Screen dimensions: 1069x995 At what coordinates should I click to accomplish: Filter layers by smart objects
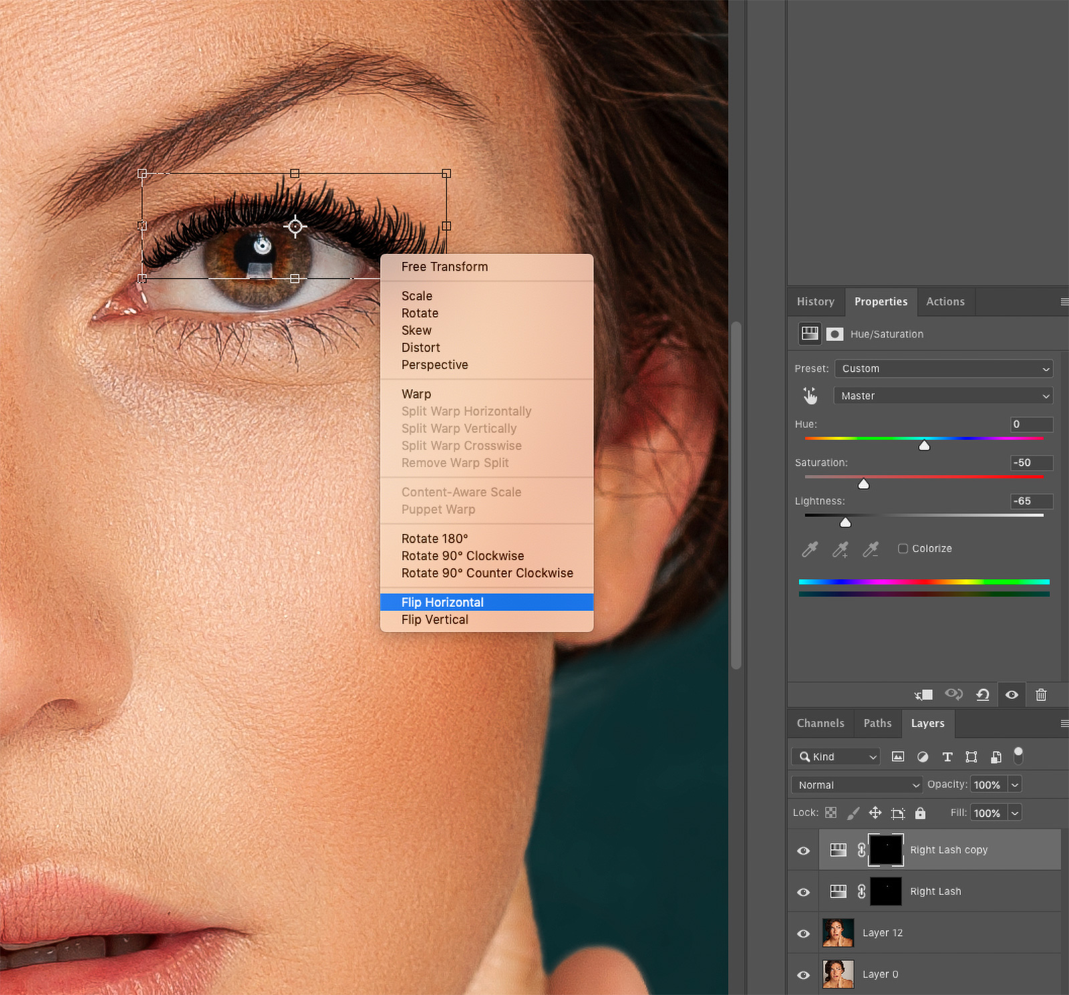coord(996,756)
